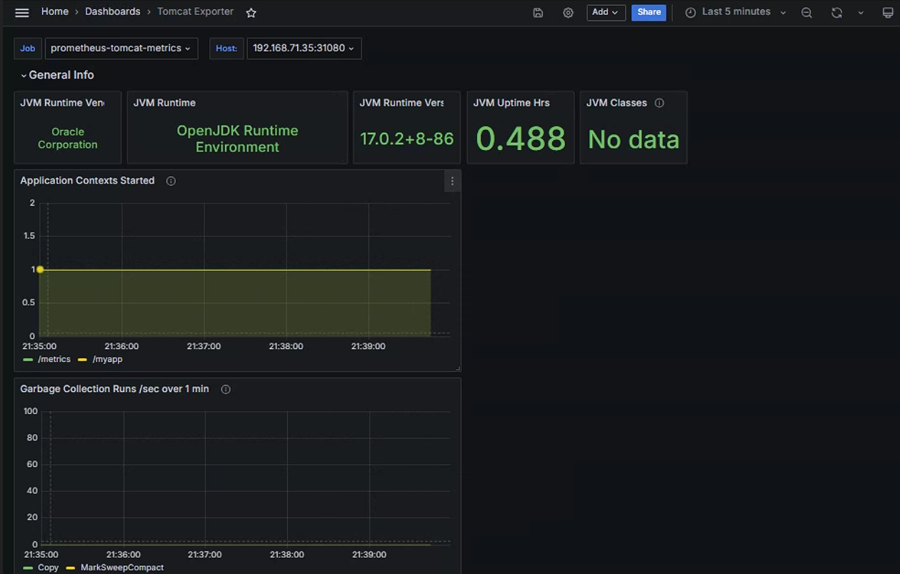
Task: Click the Job variable label
Action: coord(28,49)
